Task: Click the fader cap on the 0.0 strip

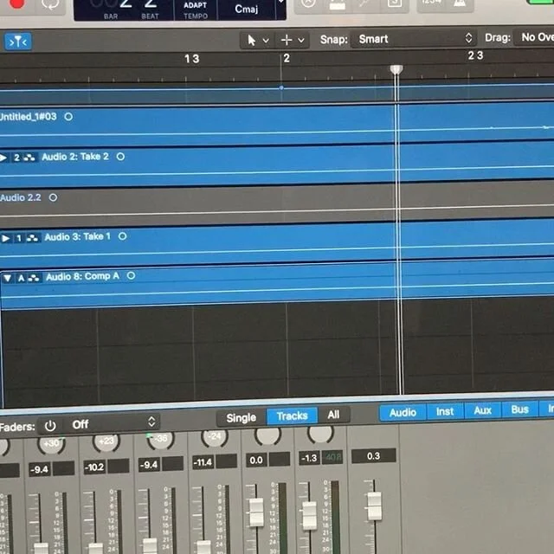Action: point(256,512)
